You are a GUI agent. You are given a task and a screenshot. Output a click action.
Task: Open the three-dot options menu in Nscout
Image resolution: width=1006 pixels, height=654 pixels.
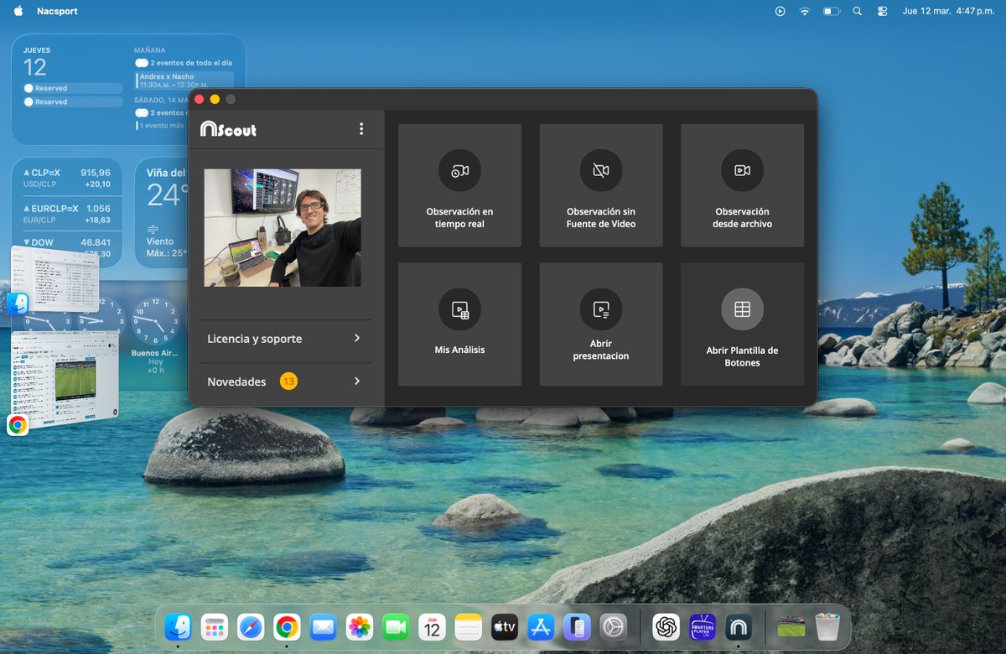pos(361,129)
